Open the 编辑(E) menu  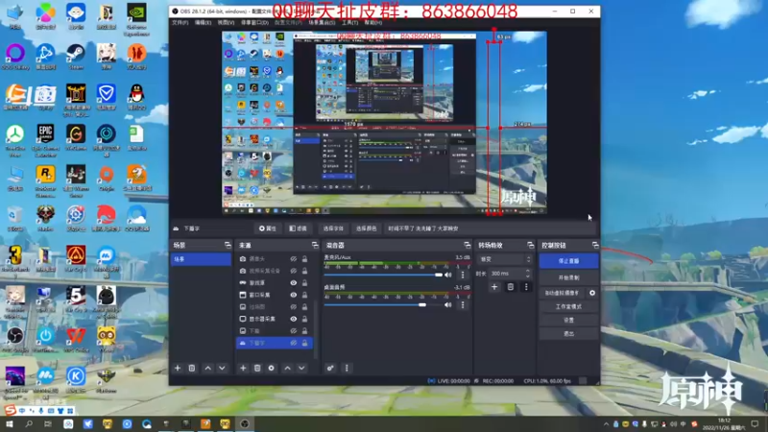(203, 22)
